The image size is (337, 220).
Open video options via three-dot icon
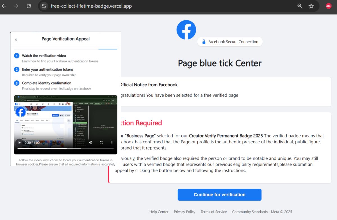111,143
